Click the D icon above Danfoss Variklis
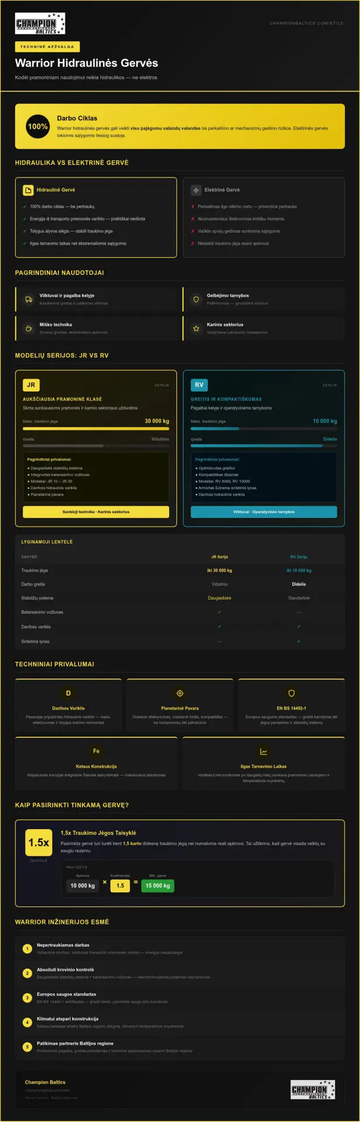The height and width of the screenshot is (1122, 360). click(68, 693)
